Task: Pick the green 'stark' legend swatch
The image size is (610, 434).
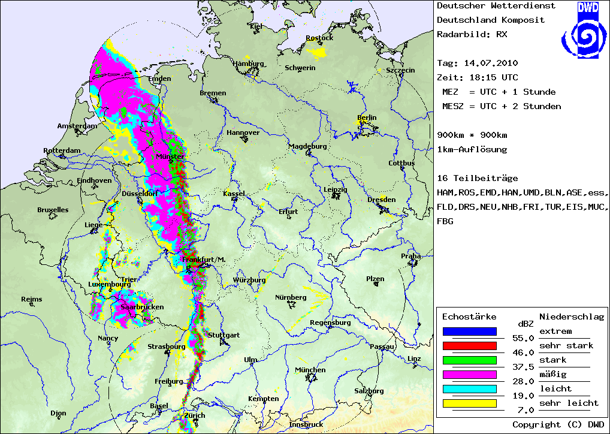Action: (x=469, y=360)
